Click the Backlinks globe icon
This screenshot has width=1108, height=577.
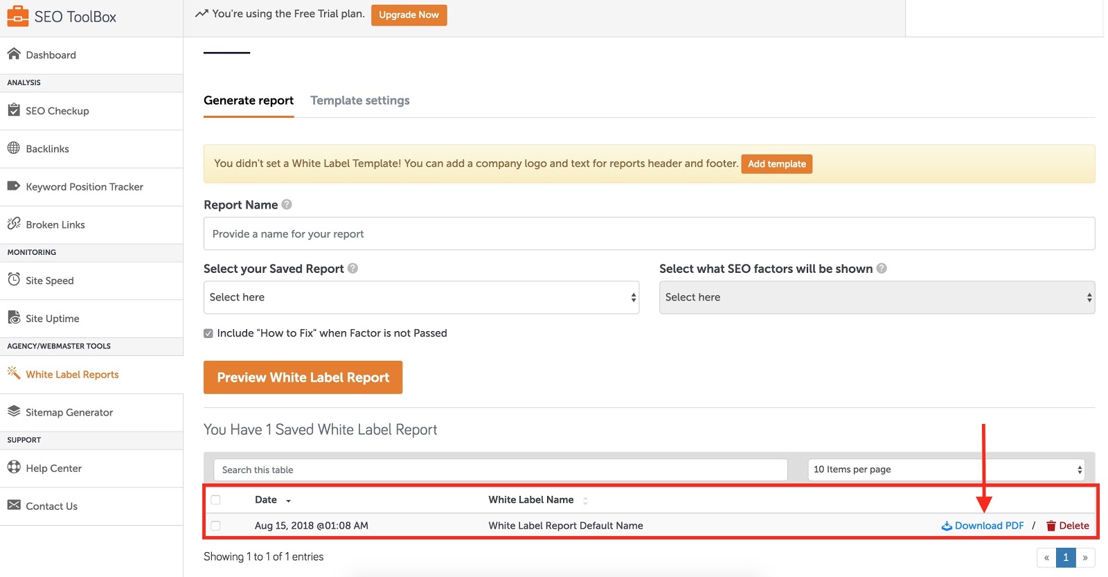14,148
